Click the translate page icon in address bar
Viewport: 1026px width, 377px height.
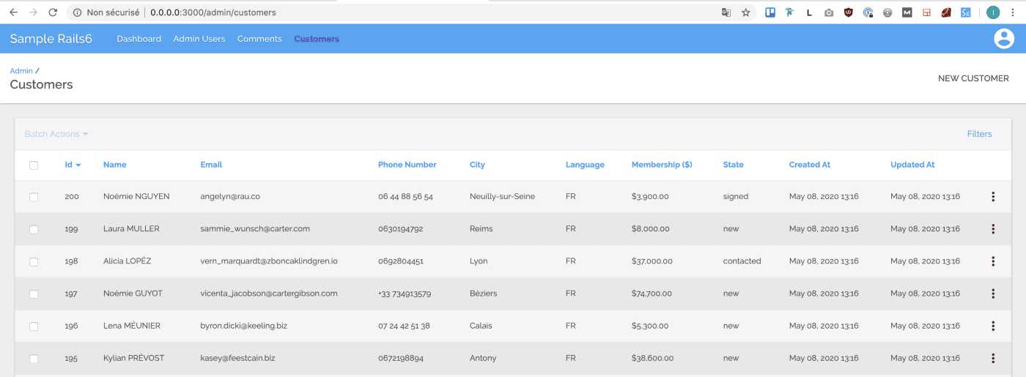pos(726,12)
